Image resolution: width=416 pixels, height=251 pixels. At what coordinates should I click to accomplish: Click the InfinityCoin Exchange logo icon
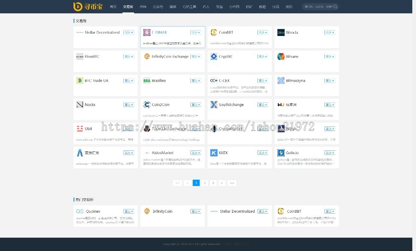tap(147, 56)
